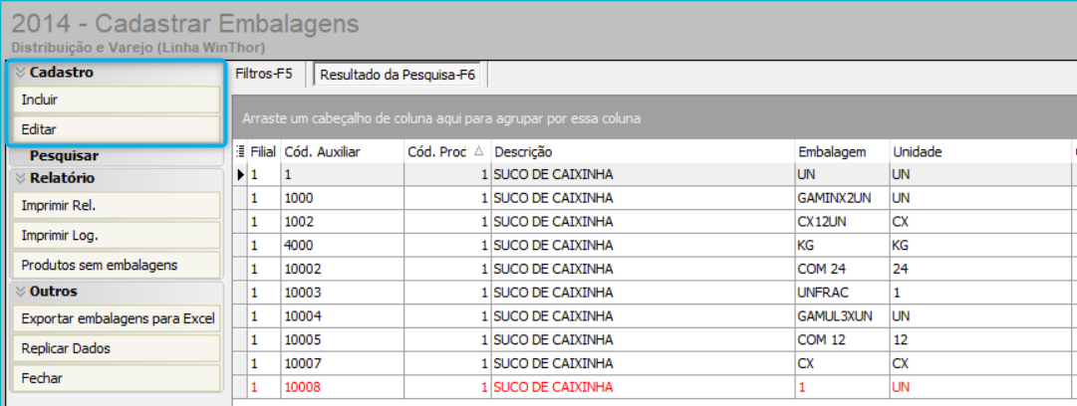1077x406 pixels.
Task: Collapse the Cadastro section chevron
Action: tap(20, 73)
